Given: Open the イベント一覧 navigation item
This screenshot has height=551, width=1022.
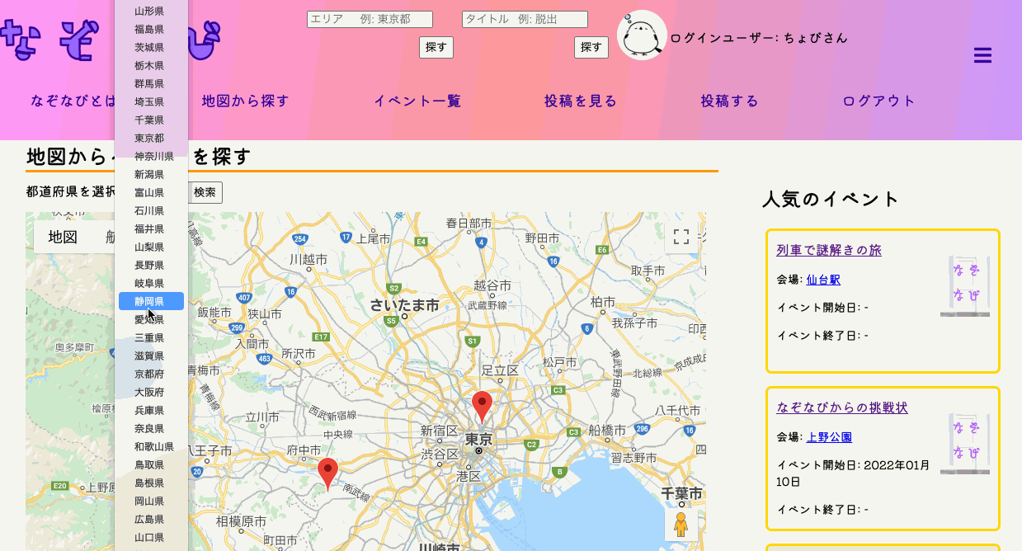Looking at the screenshot, I should pyautogui.click(x=417, y=101).
